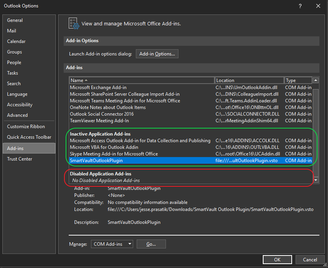328x268 pixels.
Task: Select Microsoft Exchange Add-in row
Action: [x=191, y=88]
